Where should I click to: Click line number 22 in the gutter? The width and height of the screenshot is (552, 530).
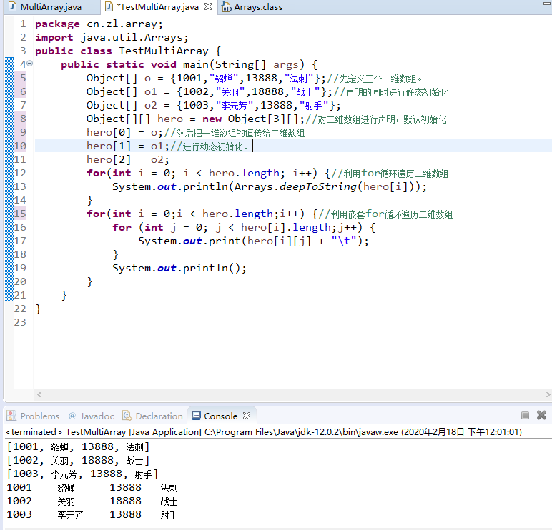click(20, 309)
